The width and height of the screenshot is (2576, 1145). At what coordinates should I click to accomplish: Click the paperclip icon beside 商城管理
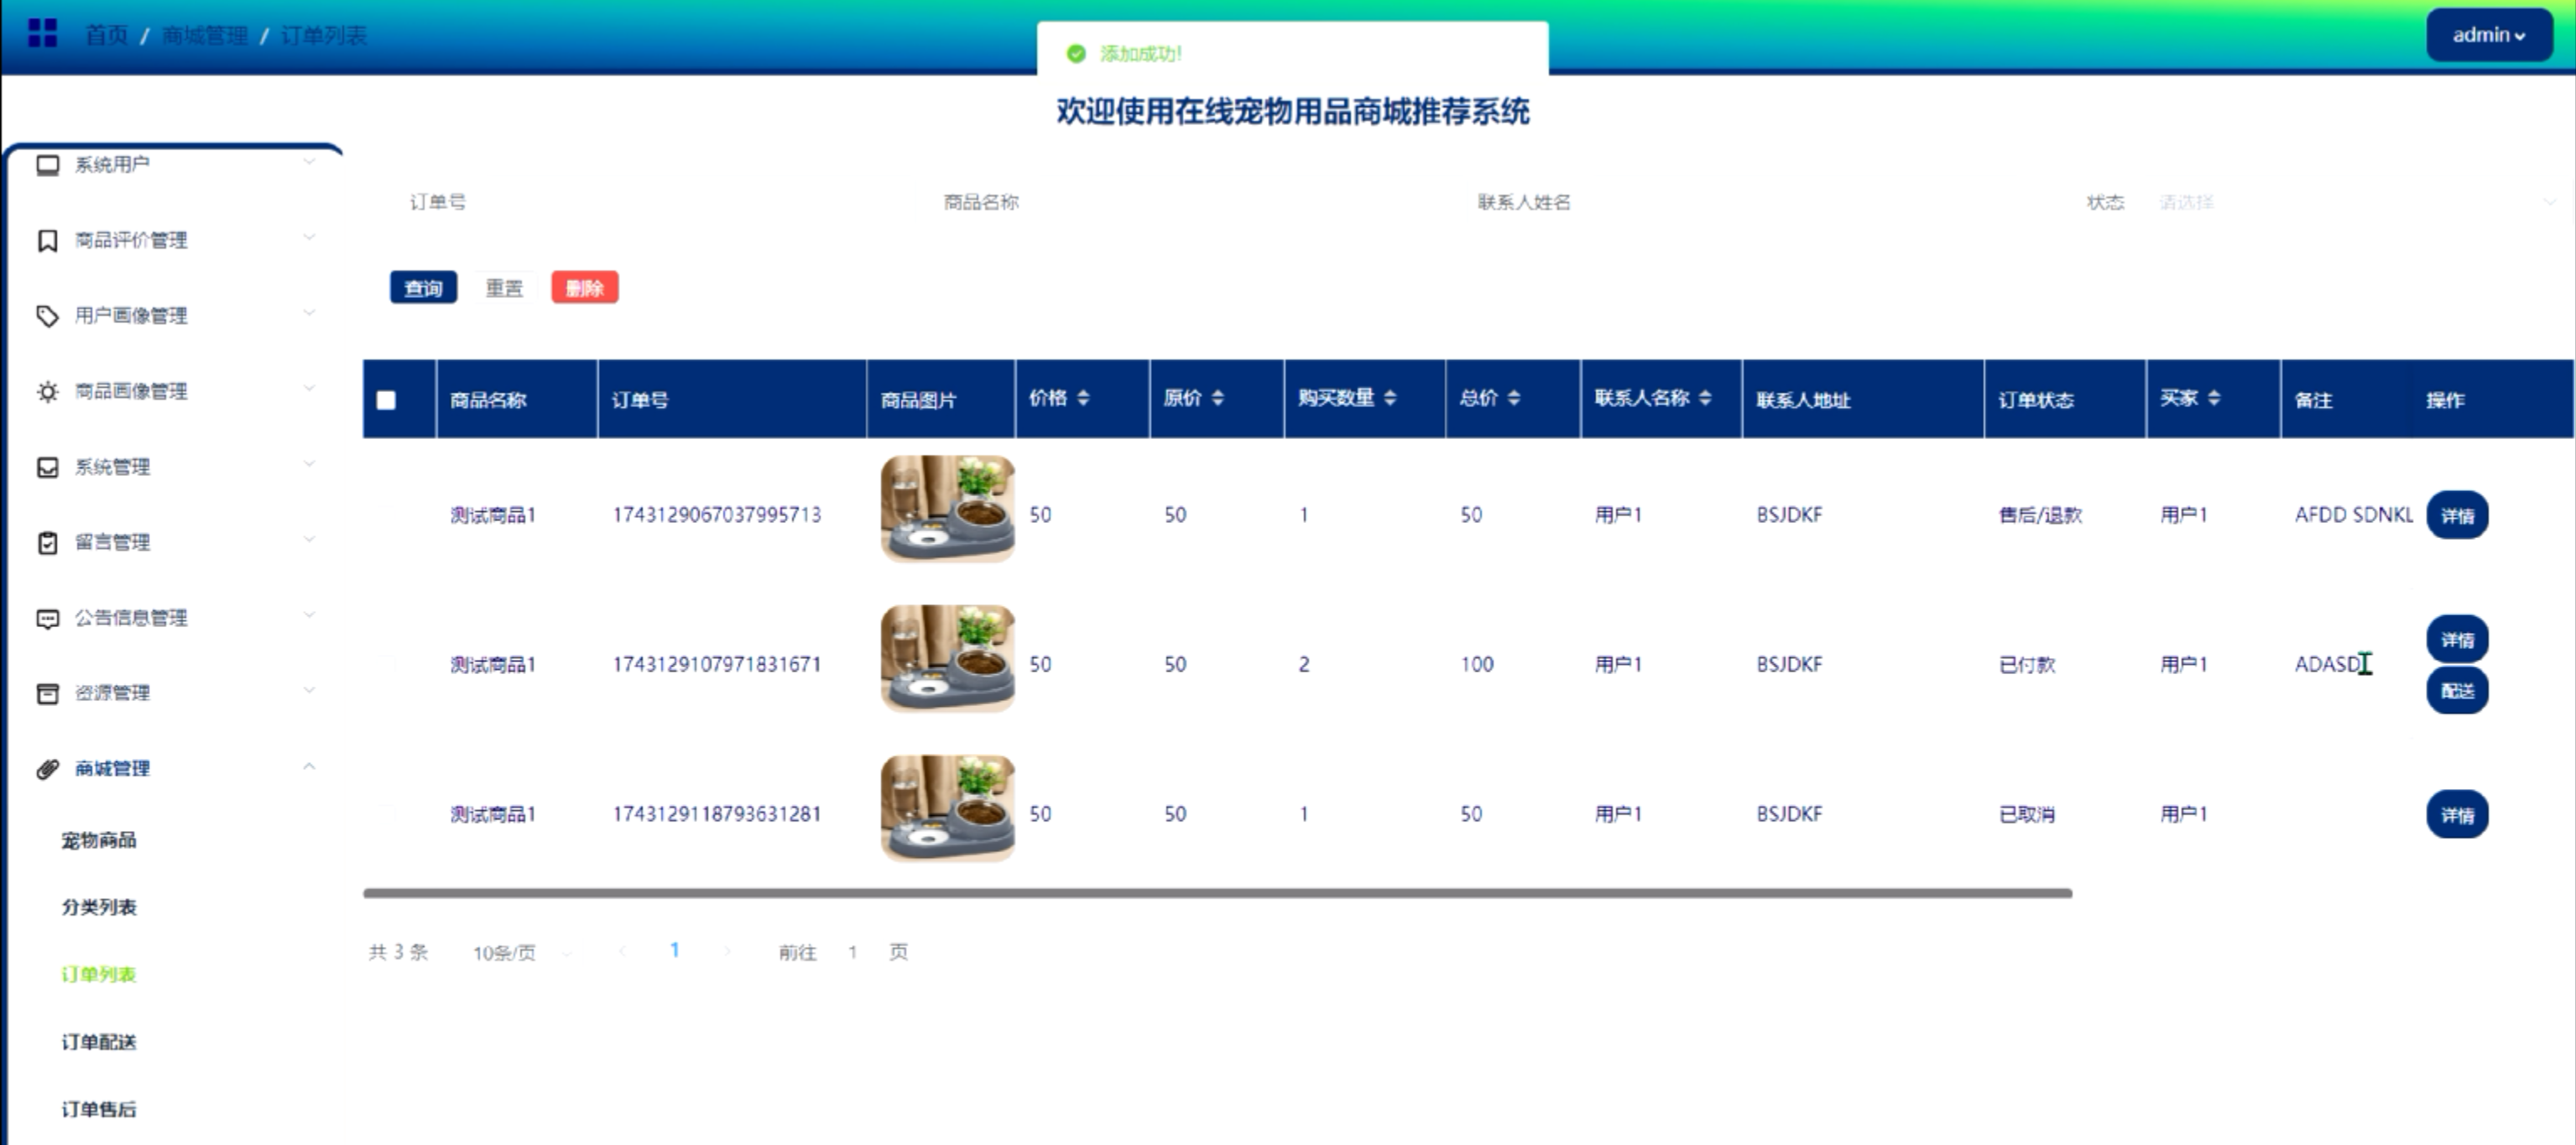point(47,769)
